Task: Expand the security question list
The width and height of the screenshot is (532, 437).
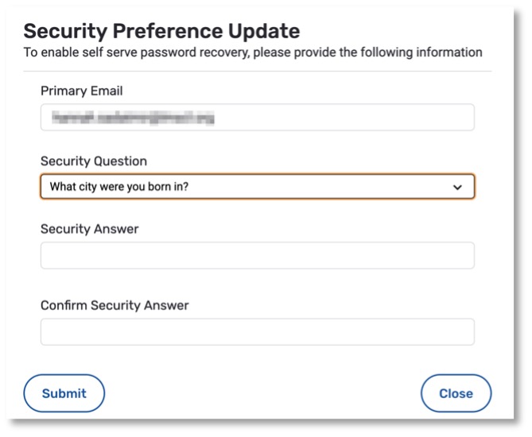Action: point(257,187)
